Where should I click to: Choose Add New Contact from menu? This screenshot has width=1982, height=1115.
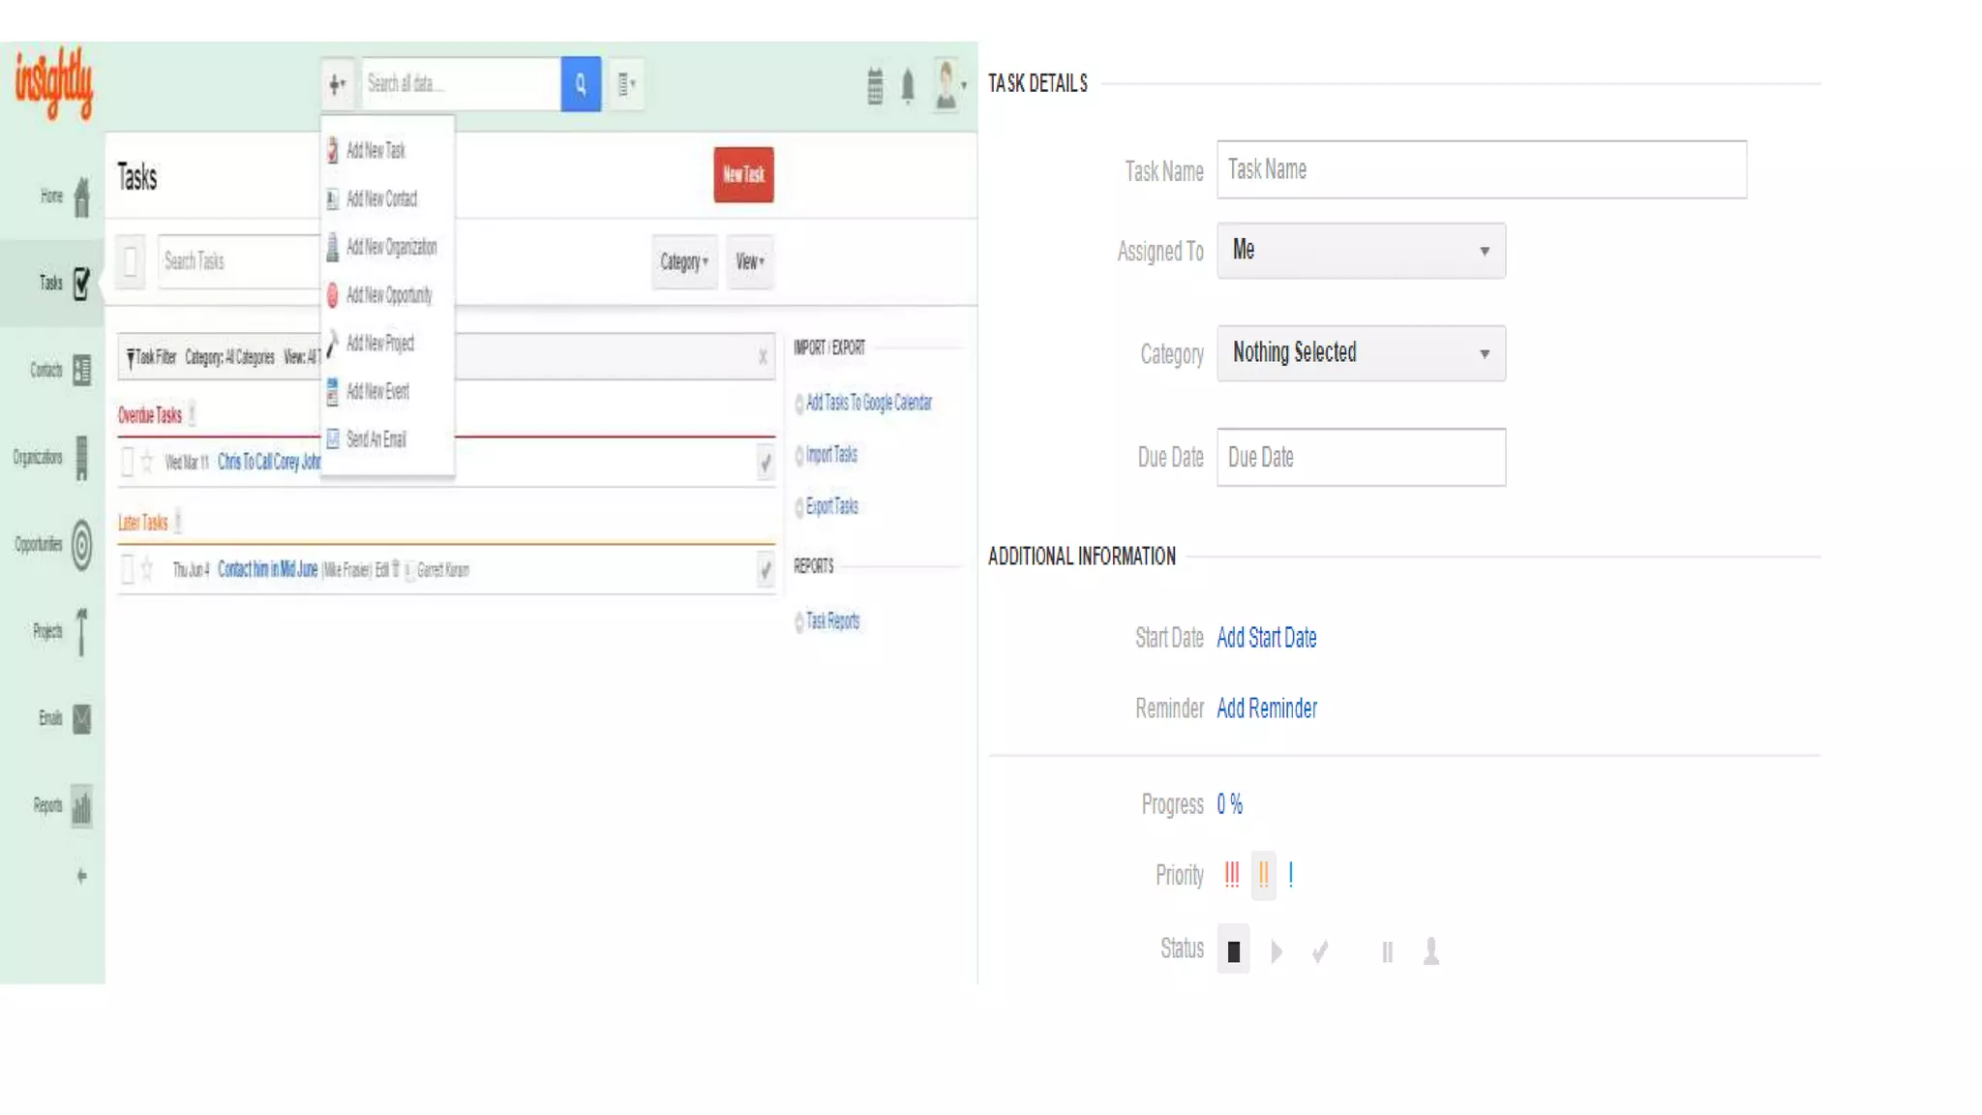click(x=381, y=198)
